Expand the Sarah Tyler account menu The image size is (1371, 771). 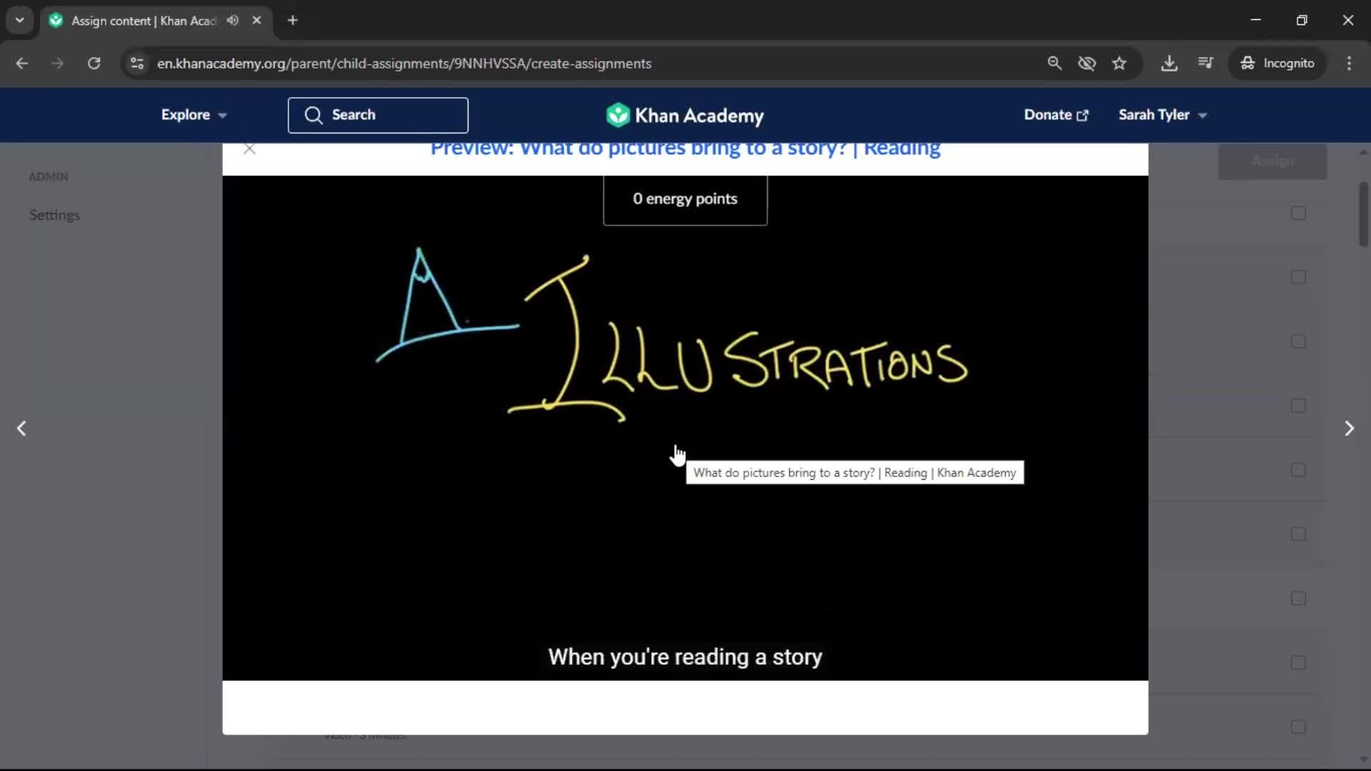(1162, 115)
